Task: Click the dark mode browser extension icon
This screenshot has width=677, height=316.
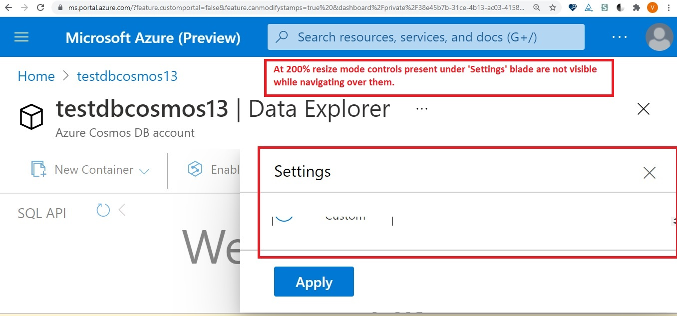Action: (x=620, y=7)
